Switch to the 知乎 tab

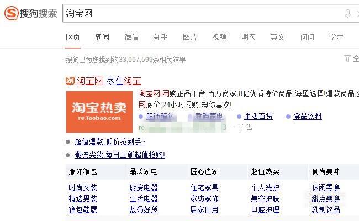161,37
